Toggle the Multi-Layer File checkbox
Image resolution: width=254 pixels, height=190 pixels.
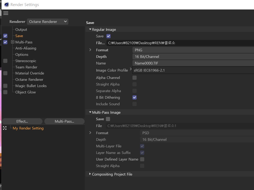[142, 146]
